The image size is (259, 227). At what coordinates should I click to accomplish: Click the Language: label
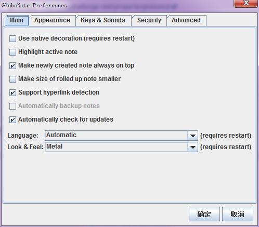pyautogui.click(x=23, y=136)
